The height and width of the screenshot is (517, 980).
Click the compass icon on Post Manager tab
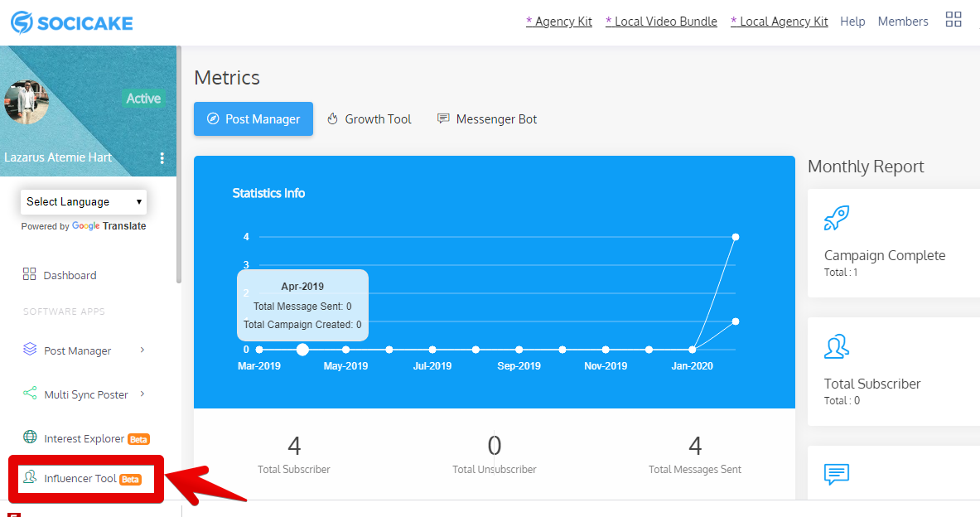213,118
